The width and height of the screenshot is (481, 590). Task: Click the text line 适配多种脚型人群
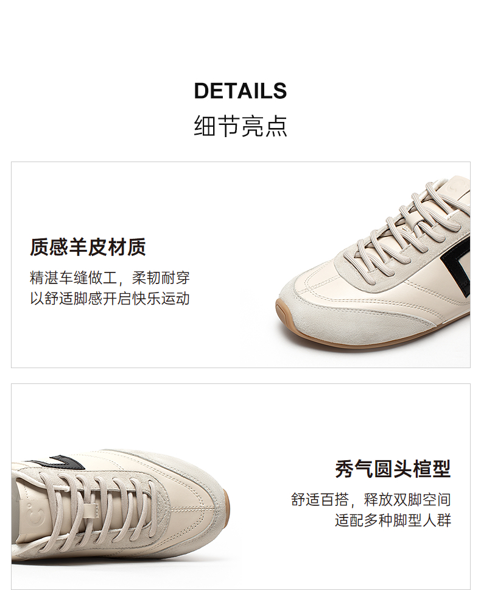coord(393,521)
